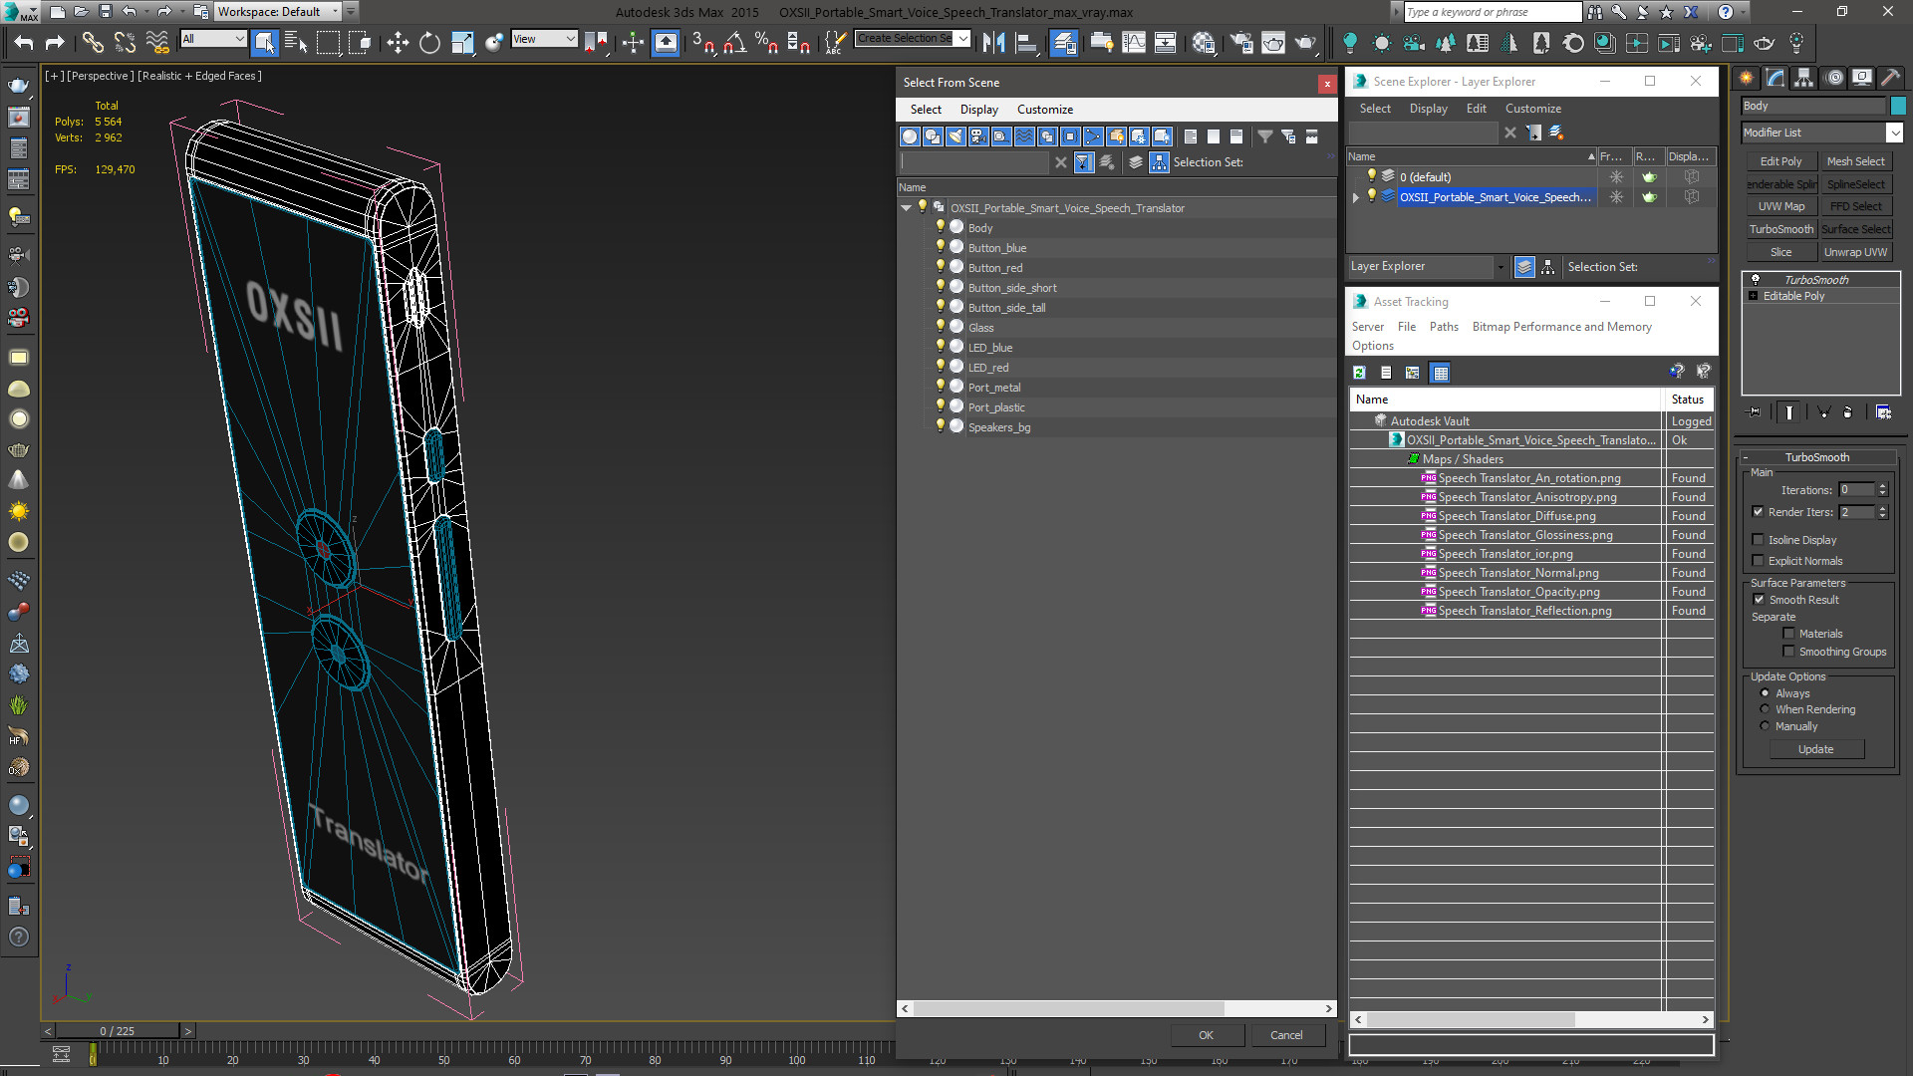Open Bitmap Performance and Memory menu

pos(1561,326)
